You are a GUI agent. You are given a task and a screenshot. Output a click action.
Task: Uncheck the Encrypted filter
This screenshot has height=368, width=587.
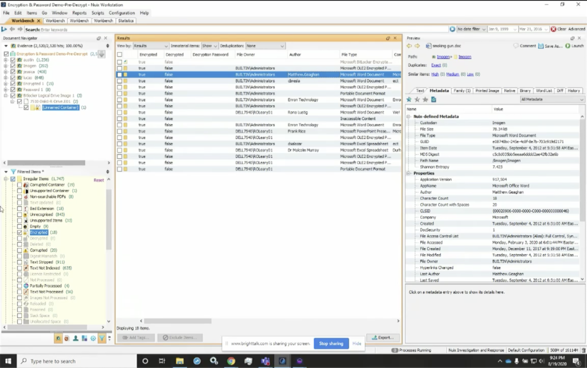click(x=19, y=233)
